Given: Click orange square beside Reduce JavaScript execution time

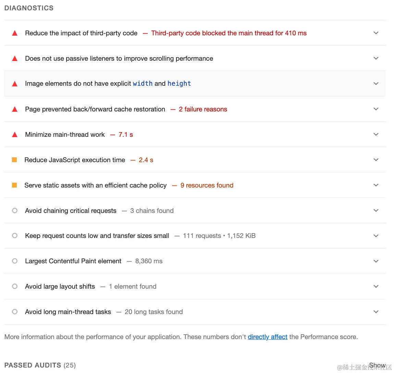Looking at the screenshot, I should (x=14, y=160).
